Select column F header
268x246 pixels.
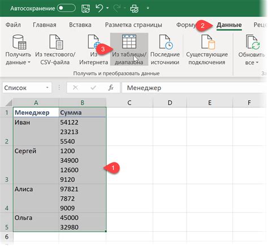click(x=249, y=103)
